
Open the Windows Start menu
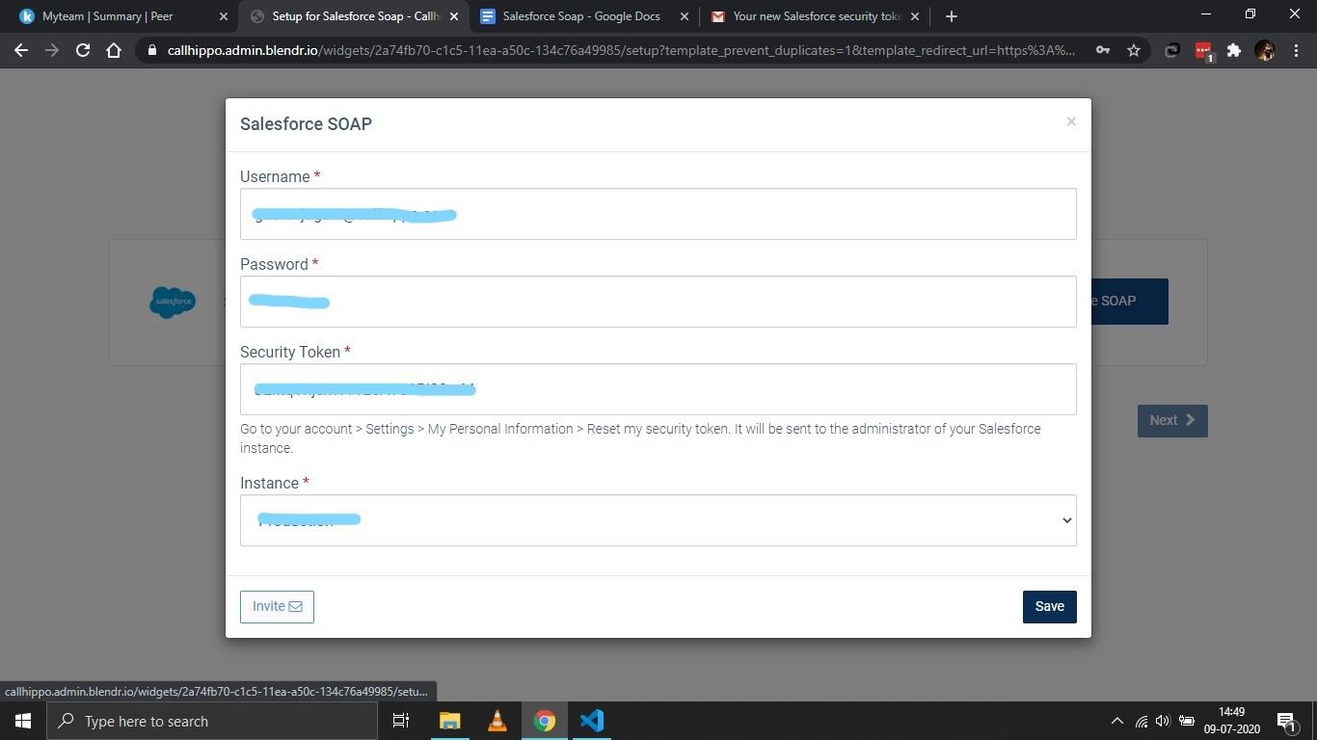[22, 721]
